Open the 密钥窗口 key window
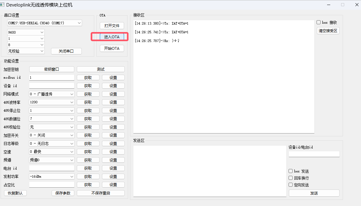The height and width of the screenshot is (206, 361). 52,69
